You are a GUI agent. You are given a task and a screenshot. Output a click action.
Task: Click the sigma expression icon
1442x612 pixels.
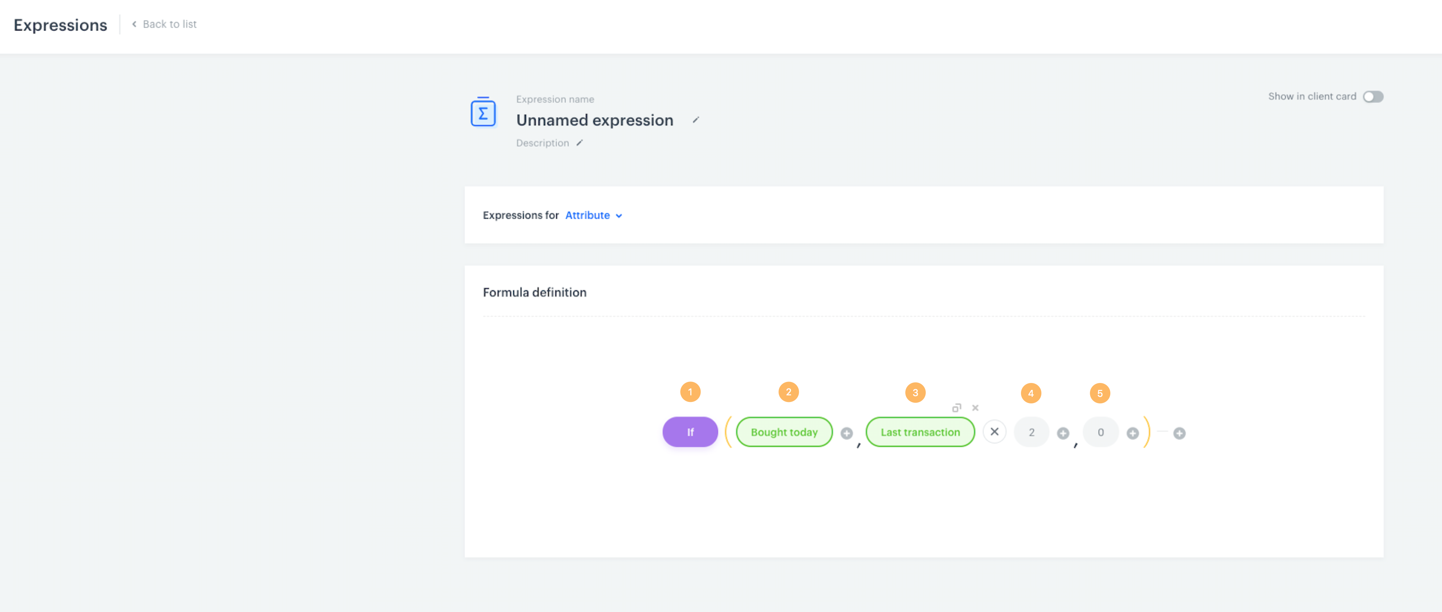(x=482, y=112)
